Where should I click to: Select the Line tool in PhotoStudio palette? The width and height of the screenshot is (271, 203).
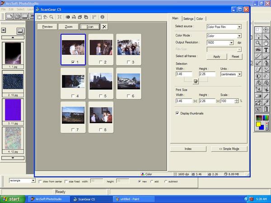tap(266, 96)
